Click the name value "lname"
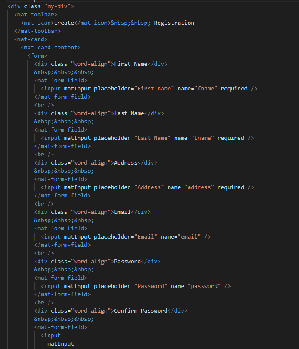Viewport: 299px width, 349px height. click(202, 138)
